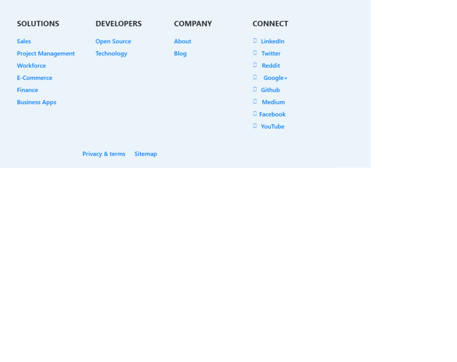
Task: Click the icon beside Facebook
Action: coord(255,114)
